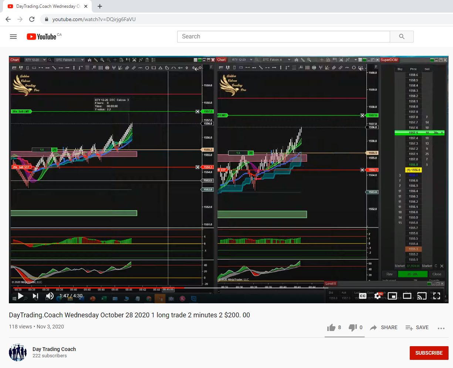Select rectangle drawing tool in left chart
Image resolution: width=453 pixels, height=368 pixels.
(153, 68)
